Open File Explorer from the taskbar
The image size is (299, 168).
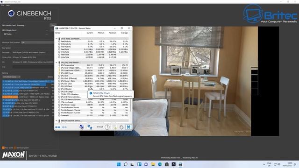tap(153, 164)
